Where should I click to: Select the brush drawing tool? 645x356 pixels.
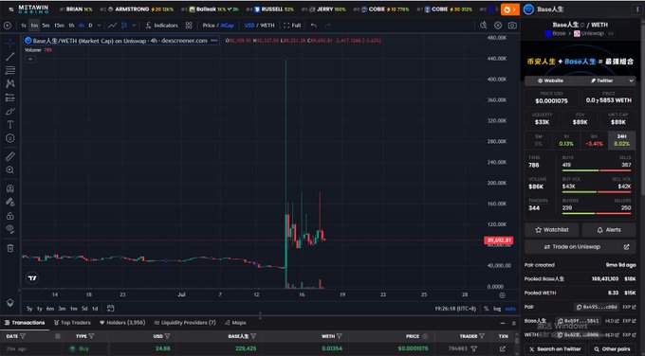(x=9, y=112)
